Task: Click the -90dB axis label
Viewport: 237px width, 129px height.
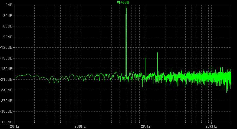Action: pos(7,37)
